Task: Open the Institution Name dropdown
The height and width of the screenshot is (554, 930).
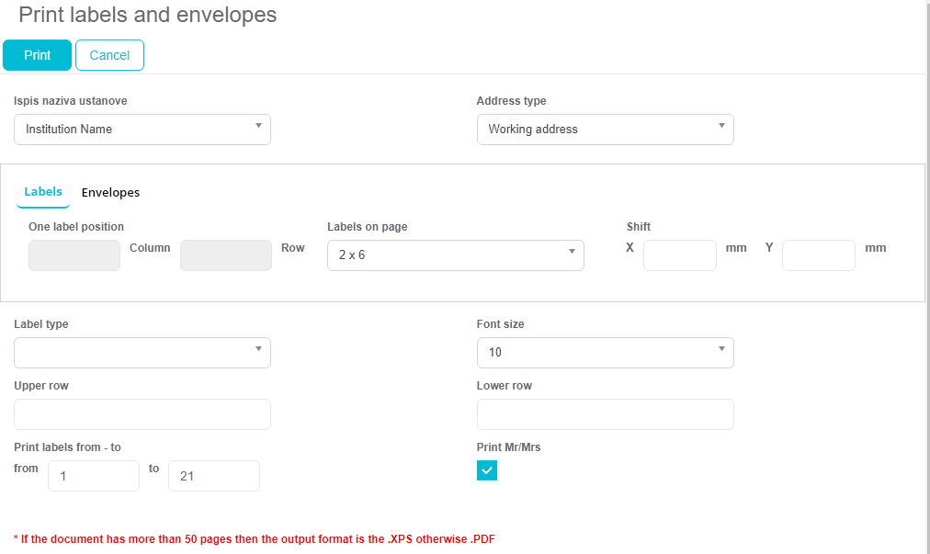Action: click(x=142, y=130)
